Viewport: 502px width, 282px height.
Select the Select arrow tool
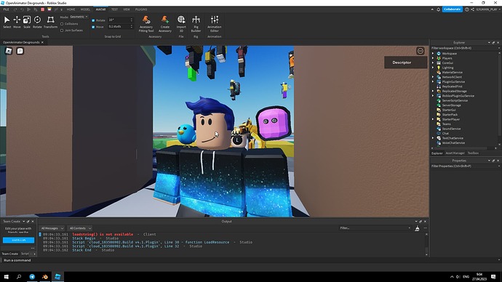click(x=7, y=22)
